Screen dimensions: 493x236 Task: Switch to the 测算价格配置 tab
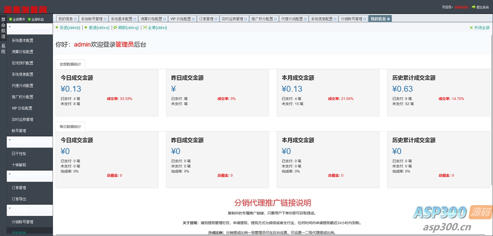coord(151,19)
